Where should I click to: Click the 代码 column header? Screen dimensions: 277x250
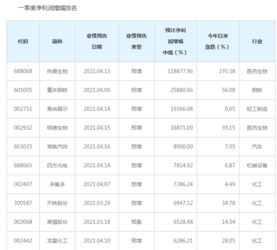point(23,42)
